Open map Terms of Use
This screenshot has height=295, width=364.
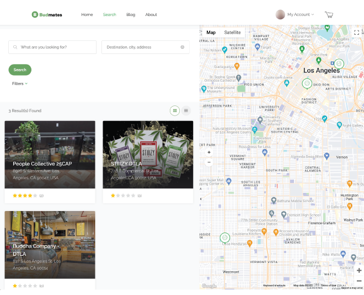point(329,286)
